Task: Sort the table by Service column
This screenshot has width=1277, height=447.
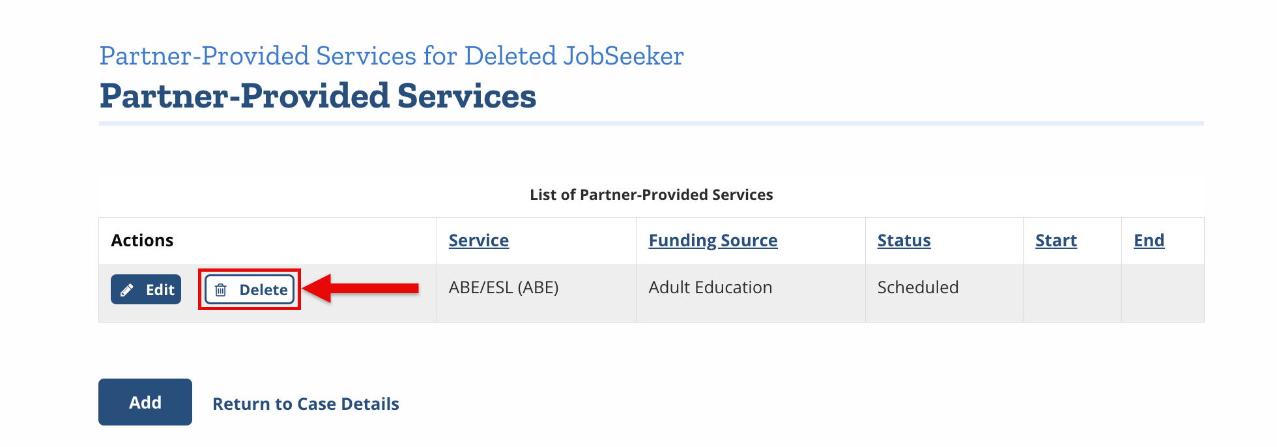Action: [479, 240]
